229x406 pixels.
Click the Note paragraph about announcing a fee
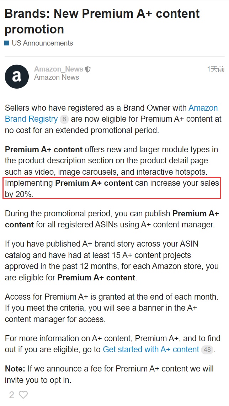(109, 374)
